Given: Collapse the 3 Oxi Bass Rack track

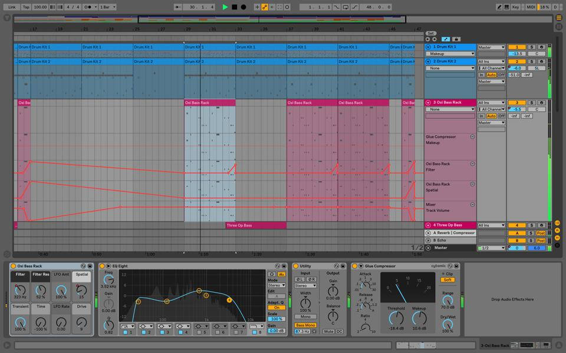Looking at the screenshot, I should [x=429, y=102].
